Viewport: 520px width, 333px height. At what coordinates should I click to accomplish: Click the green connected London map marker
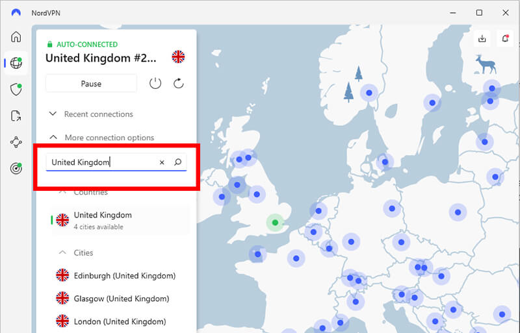275,223
